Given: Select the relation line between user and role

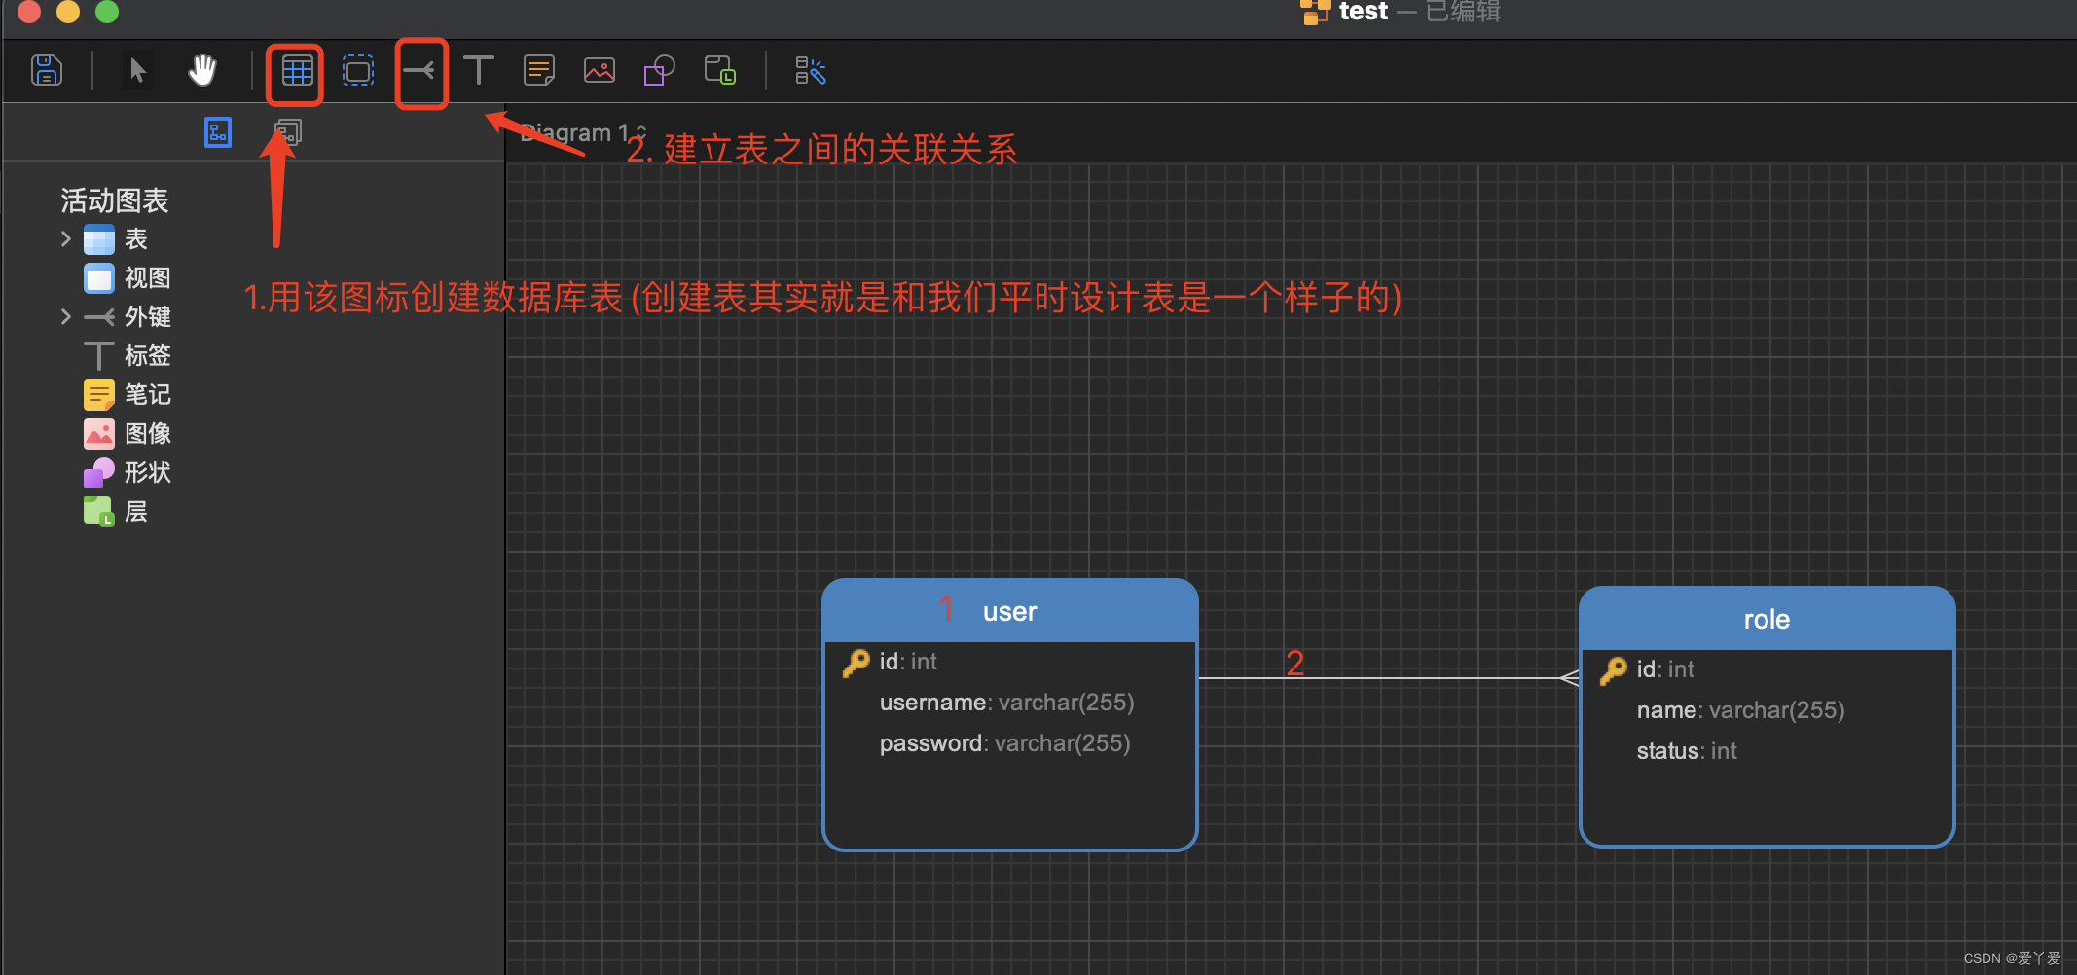Looking at the screenshot, I should 1389,678.
